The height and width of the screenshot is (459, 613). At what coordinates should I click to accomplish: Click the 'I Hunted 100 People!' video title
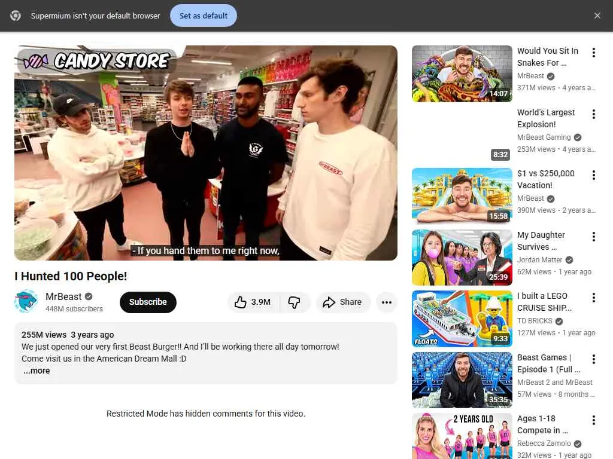tap(71, 276)
